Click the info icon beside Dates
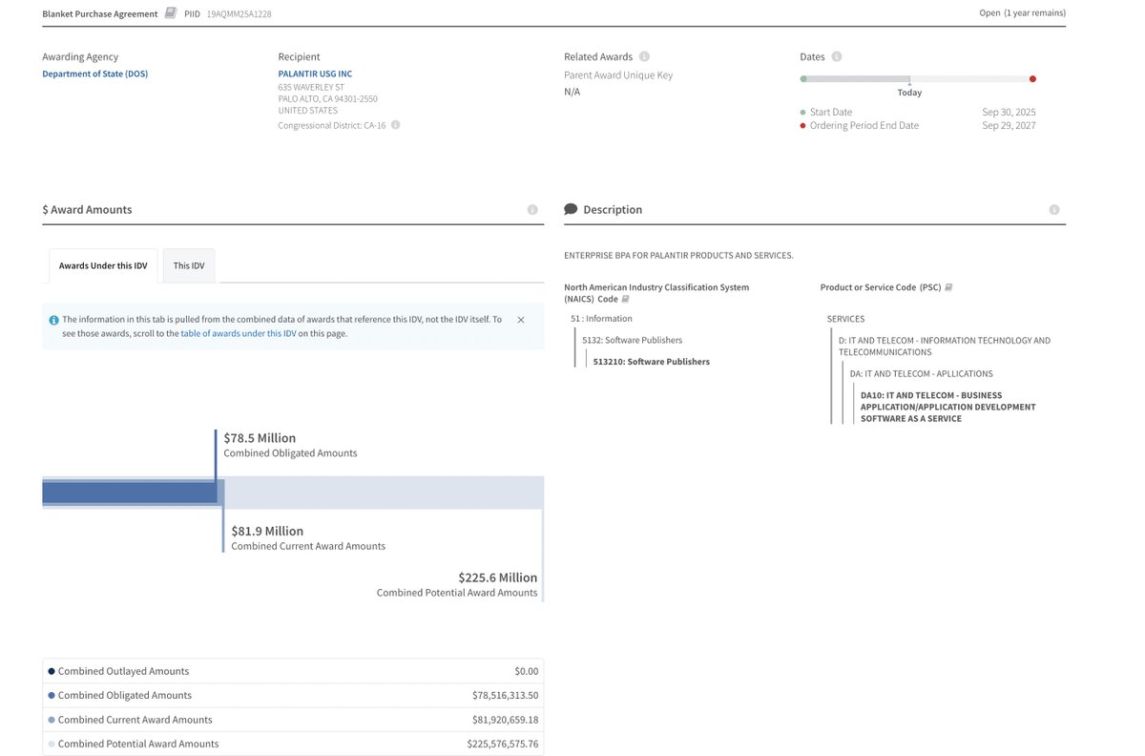1145x756 pixels. click(836, 57)
